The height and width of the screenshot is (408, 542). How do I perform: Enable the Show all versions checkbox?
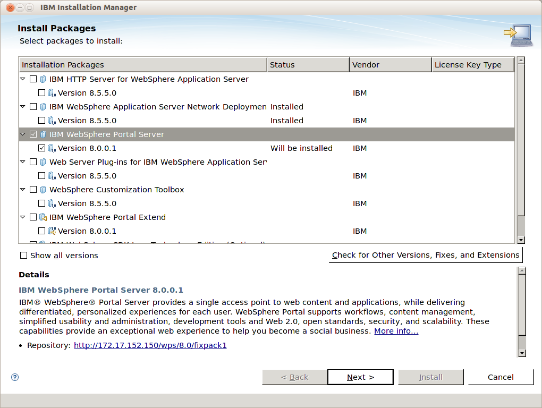click(23, 256)
